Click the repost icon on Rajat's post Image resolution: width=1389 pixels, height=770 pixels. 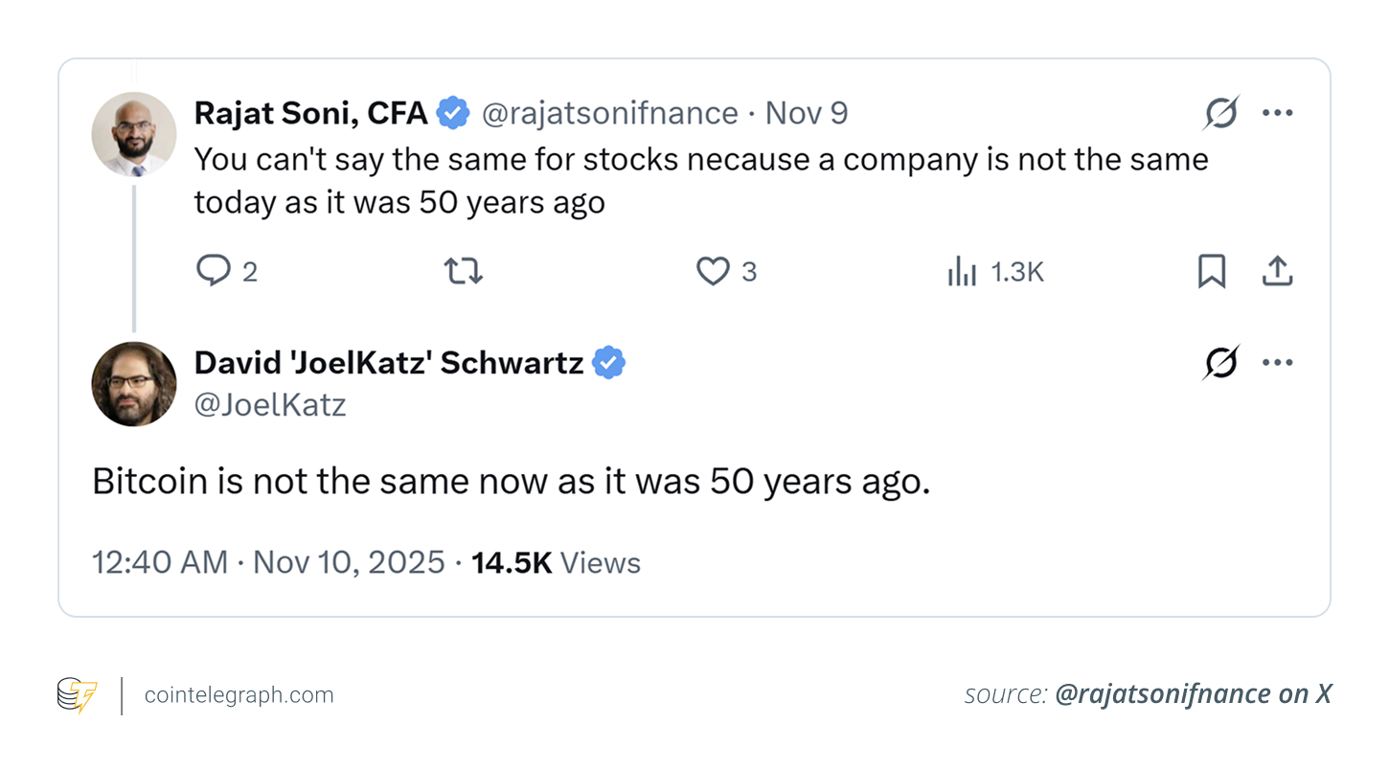click(464, 272)
